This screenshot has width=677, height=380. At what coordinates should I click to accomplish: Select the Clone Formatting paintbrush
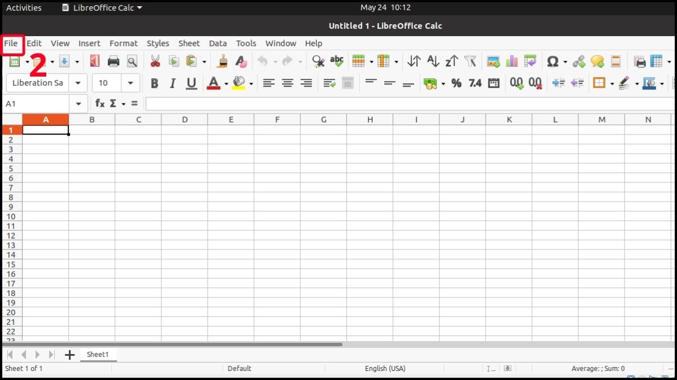click(x=223, y=61)
